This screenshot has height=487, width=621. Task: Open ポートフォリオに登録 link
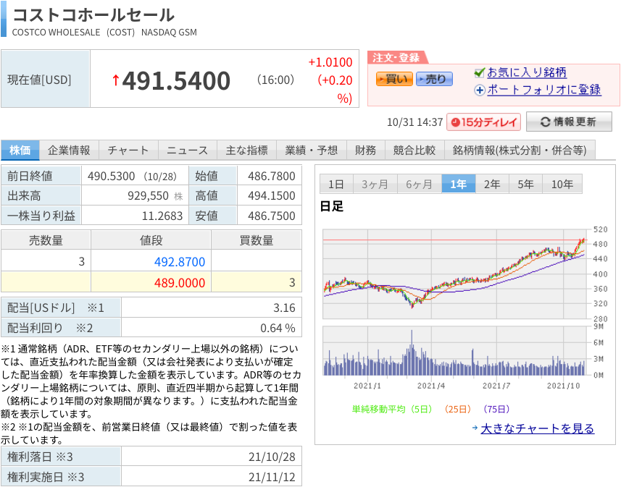543,90
